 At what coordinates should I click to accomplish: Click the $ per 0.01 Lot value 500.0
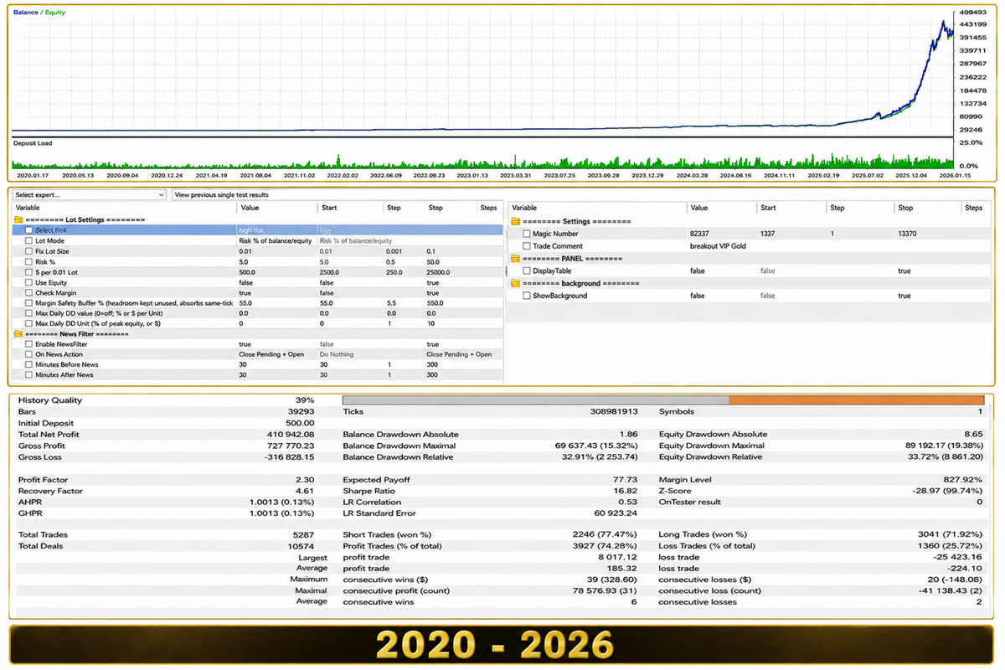coord(247,272)
